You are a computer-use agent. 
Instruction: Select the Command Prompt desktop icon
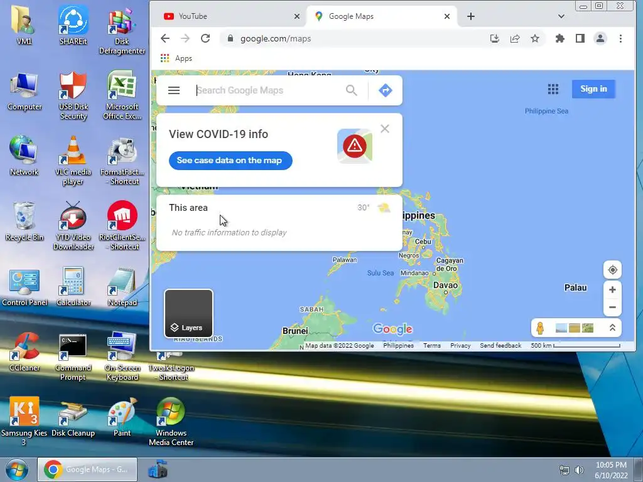[x=73, y=356]
